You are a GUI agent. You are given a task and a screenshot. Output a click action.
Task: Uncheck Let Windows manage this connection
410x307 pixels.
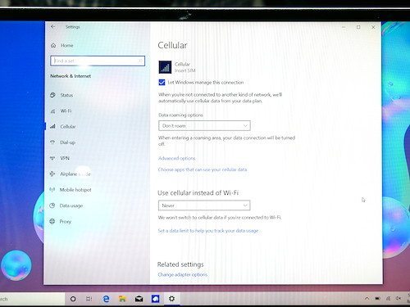coord(162,83)
